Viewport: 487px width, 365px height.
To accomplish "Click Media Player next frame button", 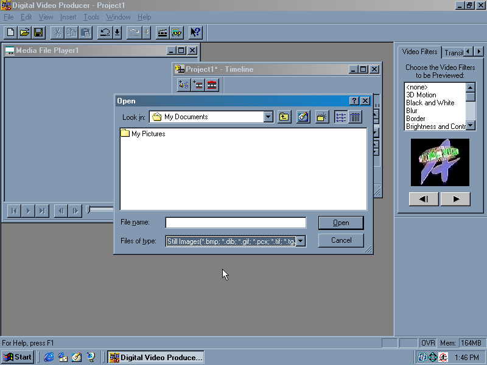I will coord(75,211).
